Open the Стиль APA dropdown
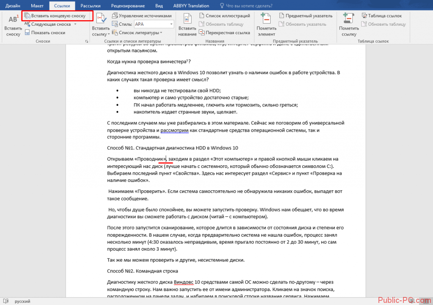Screen dimensions: 433x305 click(154, 24)
